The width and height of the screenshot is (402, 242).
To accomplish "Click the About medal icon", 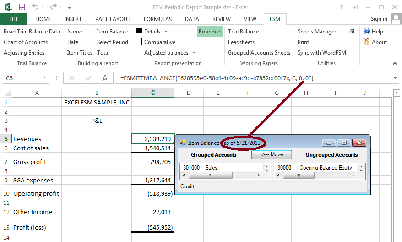I will (367, 42).
